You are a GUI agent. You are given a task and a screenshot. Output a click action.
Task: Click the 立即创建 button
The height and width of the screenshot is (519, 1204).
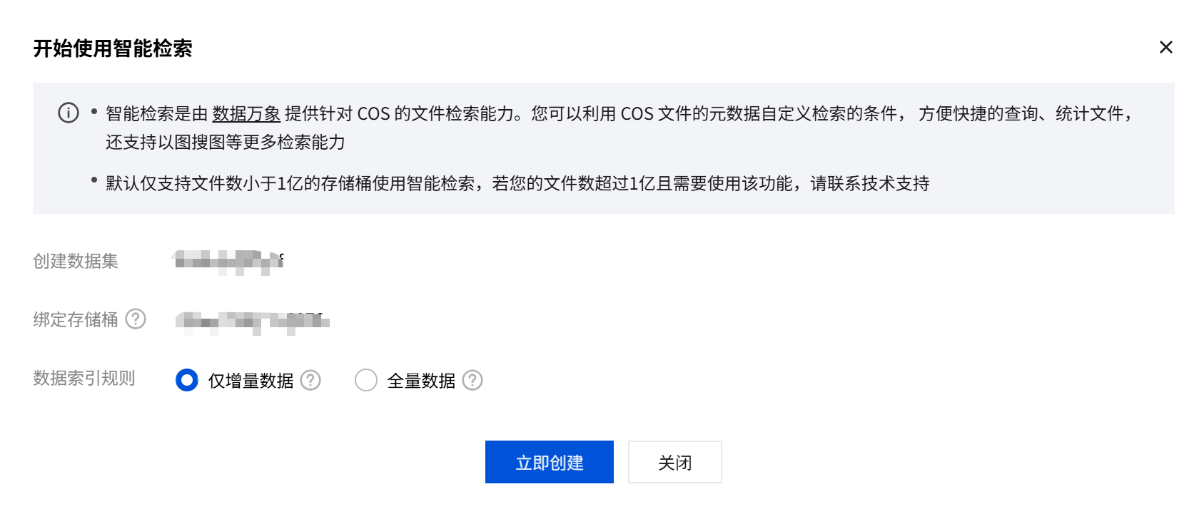coord(550,462)
